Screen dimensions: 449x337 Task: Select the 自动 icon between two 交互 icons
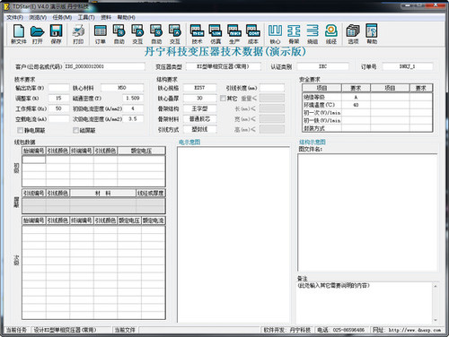[x=156, y=34]
